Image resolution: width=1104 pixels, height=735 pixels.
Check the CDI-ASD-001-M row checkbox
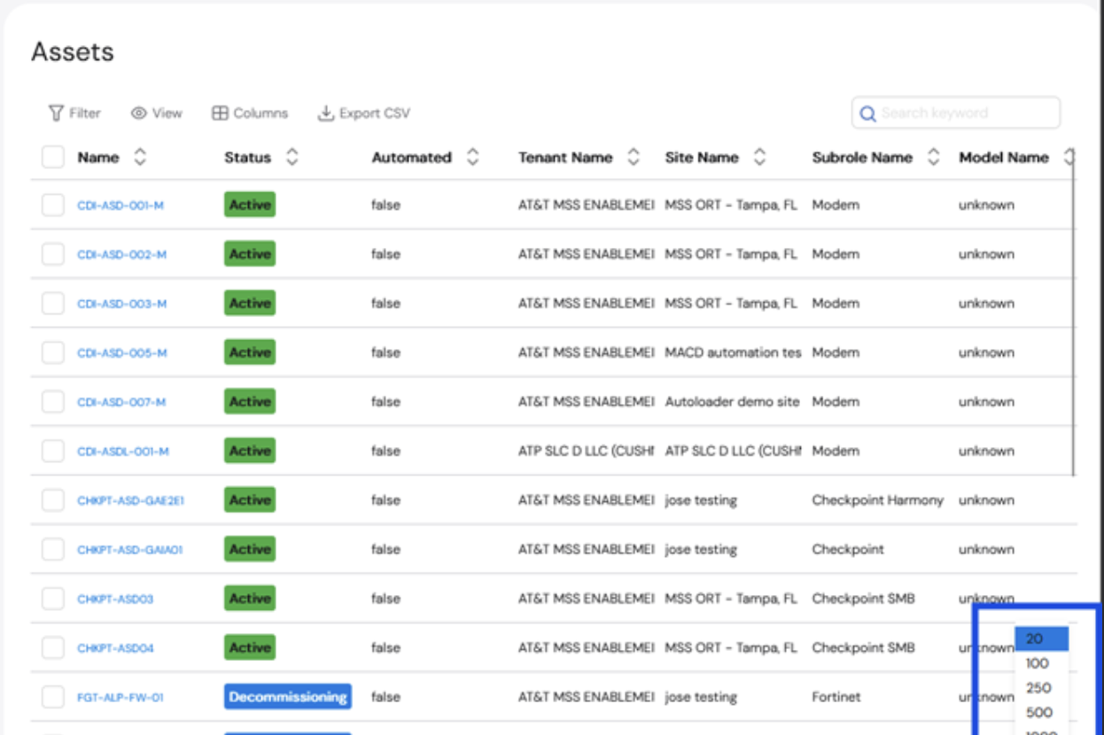(53, 205)
